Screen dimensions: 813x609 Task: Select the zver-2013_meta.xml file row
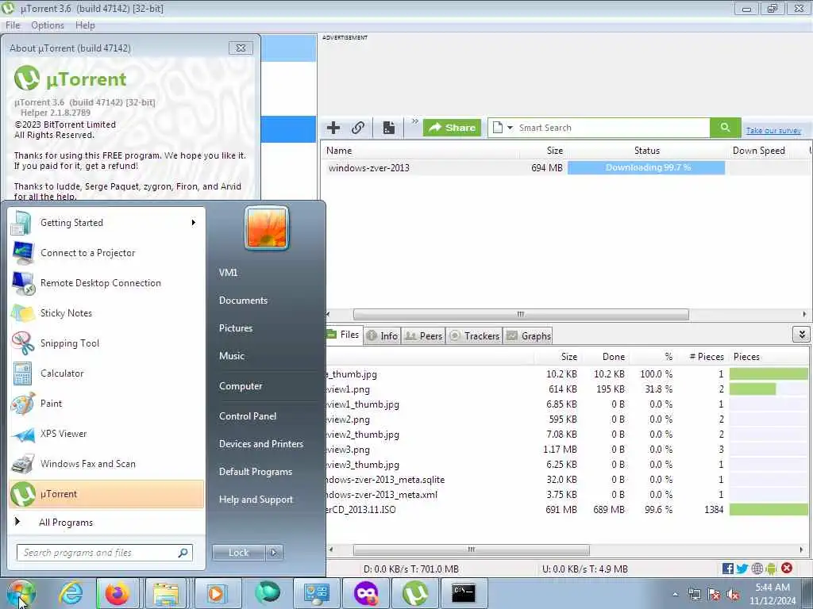[567, 495]
